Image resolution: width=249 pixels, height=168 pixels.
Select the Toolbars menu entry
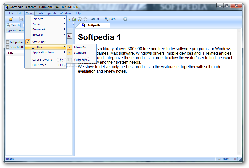(45, 47)
